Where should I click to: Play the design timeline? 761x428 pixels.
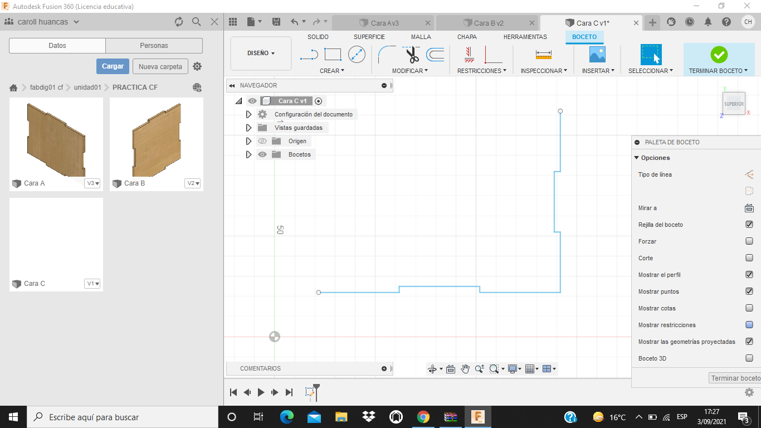[x=261, y=392]
